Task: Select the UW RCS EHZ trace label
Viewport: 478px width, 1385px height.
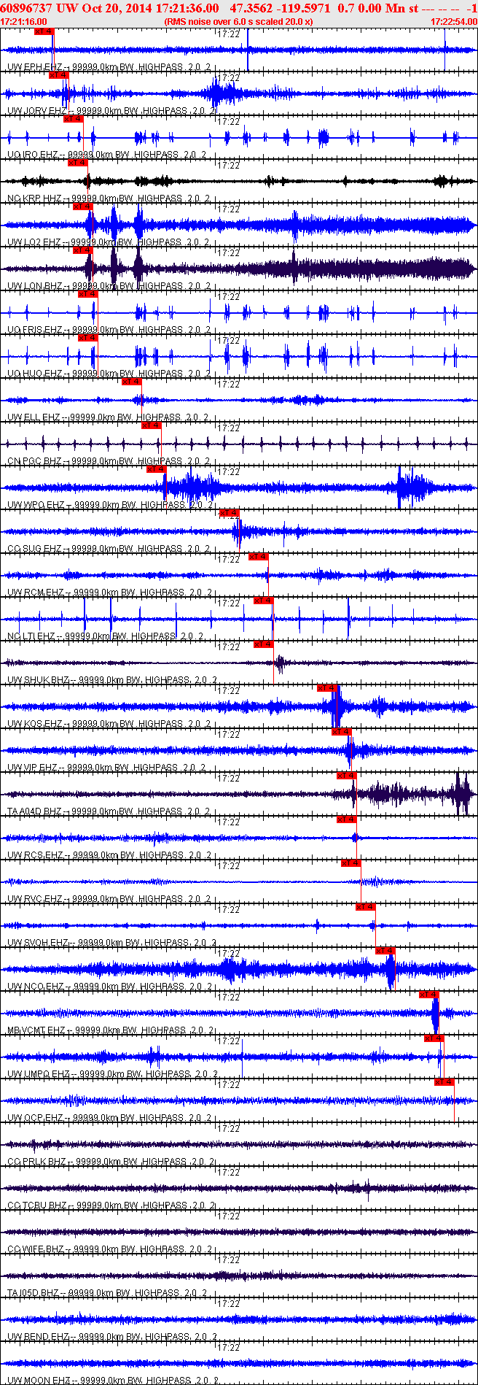Action: [109, 855]
